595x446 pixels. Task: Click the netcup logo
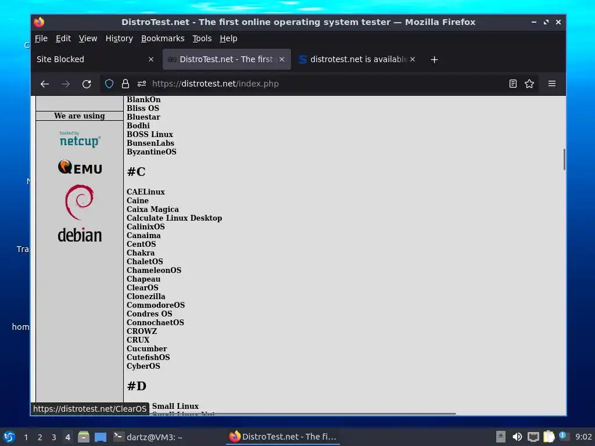(x=80, y=139)
